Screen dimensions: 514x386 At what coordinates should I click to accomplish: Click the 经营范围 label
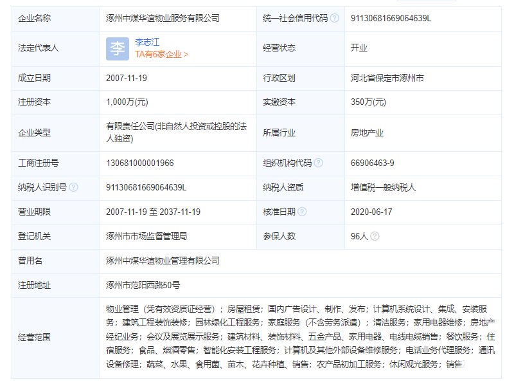click(35, 337)
